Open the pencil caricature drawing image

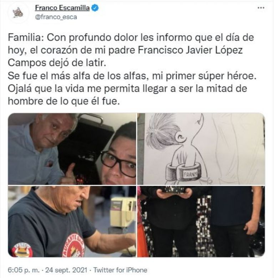[x=201, y=149]
